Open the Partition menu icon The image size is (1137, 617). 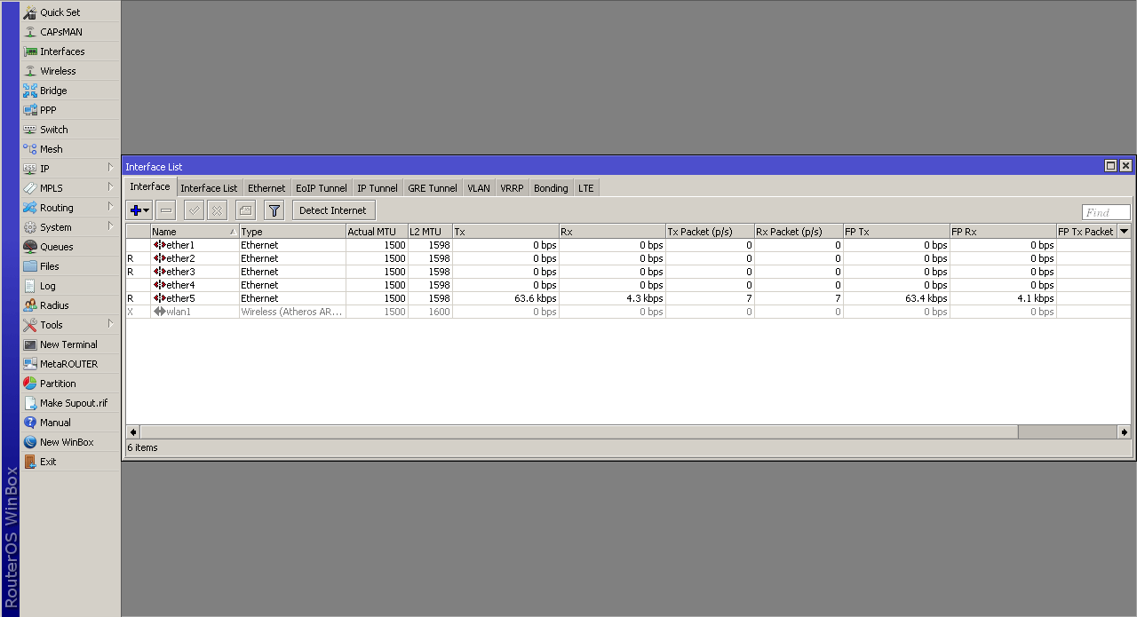click(x=30, y=384)
